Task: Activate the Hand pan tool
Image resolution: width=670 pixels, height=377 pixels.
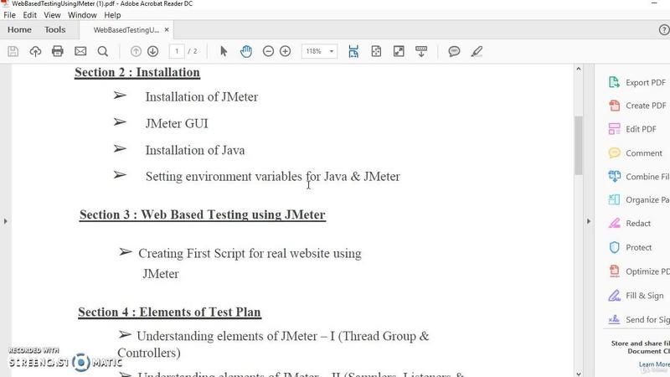Action: [246, 52]
